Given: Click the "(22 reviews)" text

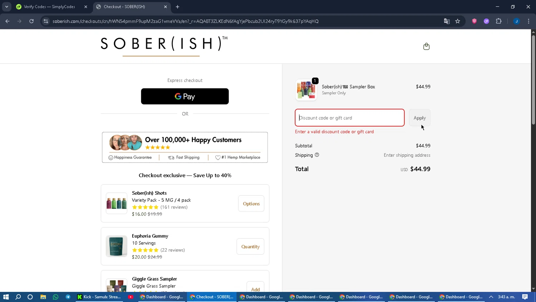Looking at the screenshot, I should tap(173, 250).
